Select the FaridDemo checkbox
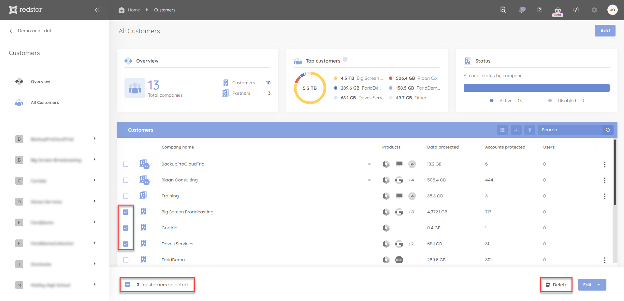Image resolution: width=624 pixels, height=301 pixels. 126,260
